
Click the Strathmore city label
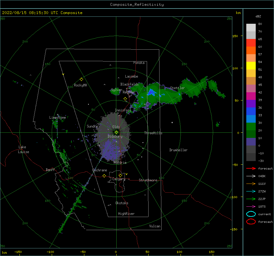(x=148, y=180)
